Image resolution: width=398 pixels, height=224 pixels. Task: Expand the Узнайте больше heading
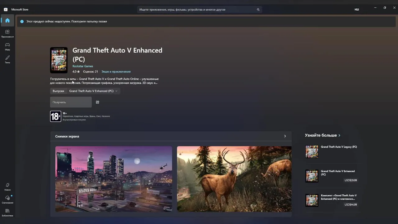pos(322,135)
